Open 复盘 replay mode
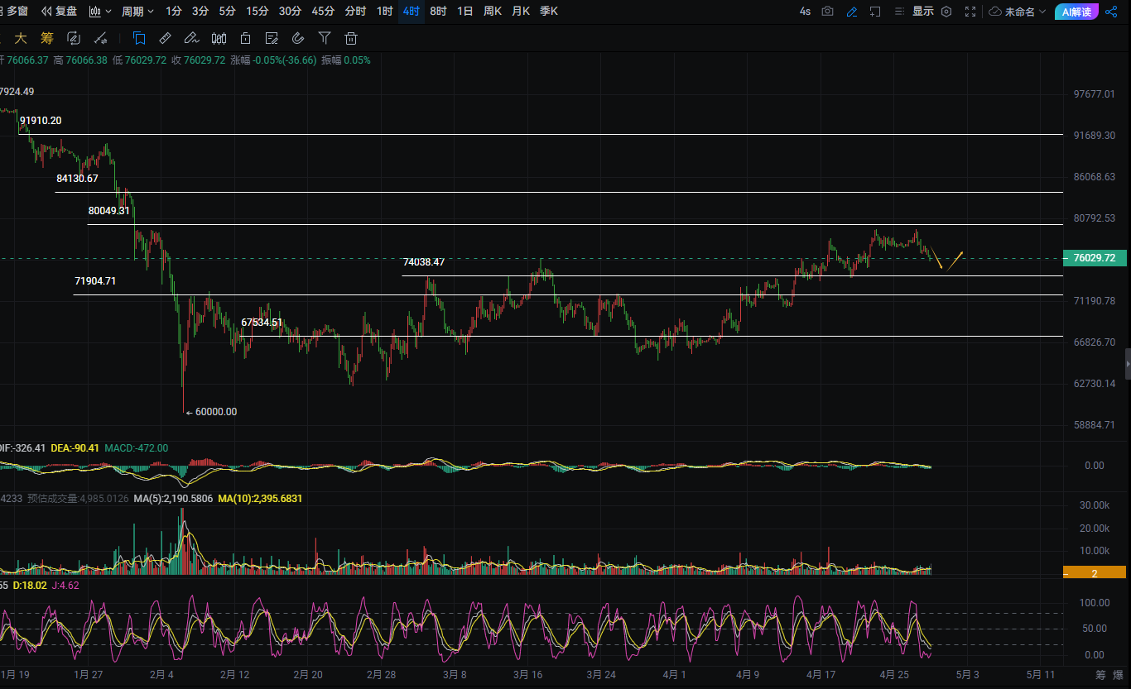Image resolution: width=1131 pixels, height=689 pixels. [60, 12]
